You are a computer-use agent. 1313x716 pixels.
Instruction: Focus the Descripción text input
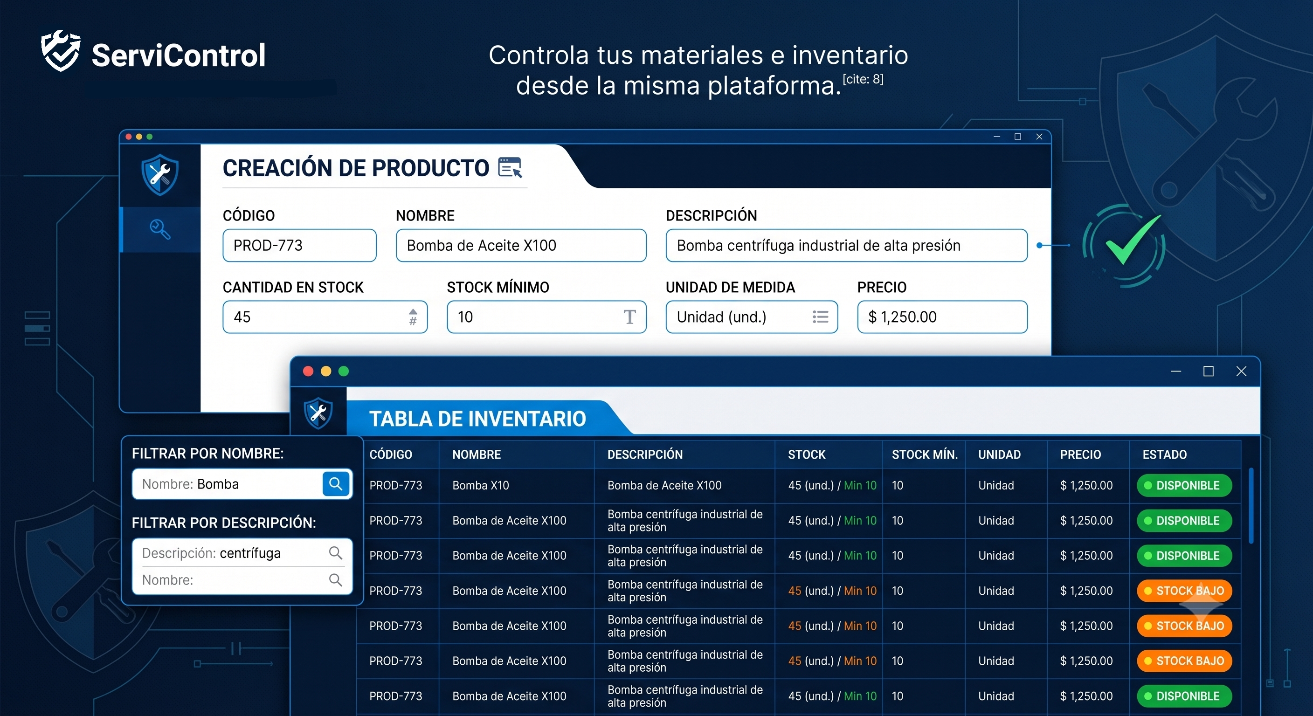point(846,246)
